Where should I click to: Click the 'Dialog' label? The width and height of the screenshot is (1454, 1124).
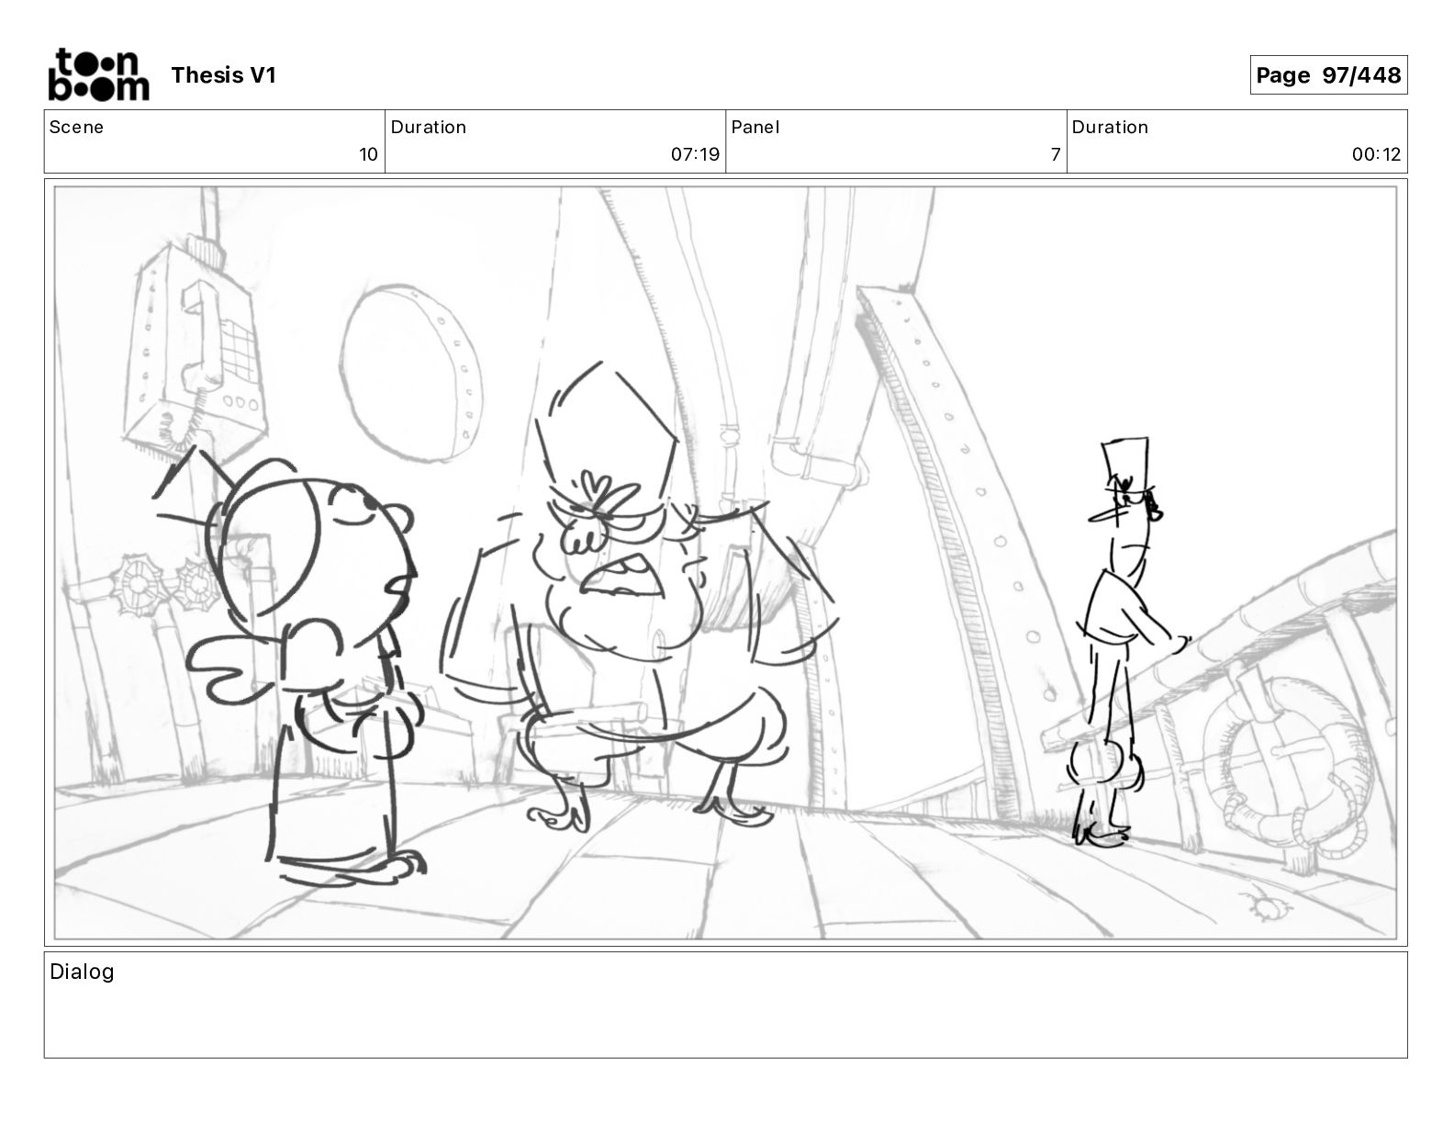click(x=82, y=972)
